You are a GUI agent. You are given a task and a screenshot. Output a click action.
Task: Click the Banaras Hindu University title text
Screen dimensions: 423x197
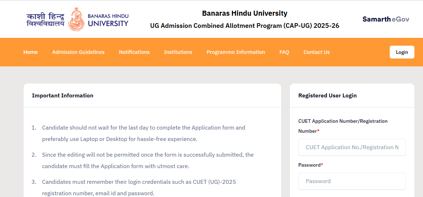point(245,13)
